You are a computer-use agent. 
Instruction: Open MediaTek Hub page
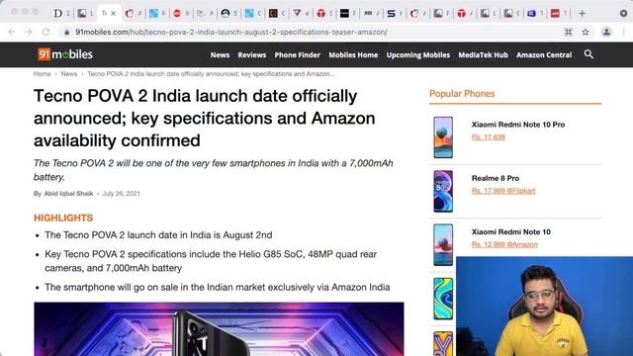(x=484, y=55)
